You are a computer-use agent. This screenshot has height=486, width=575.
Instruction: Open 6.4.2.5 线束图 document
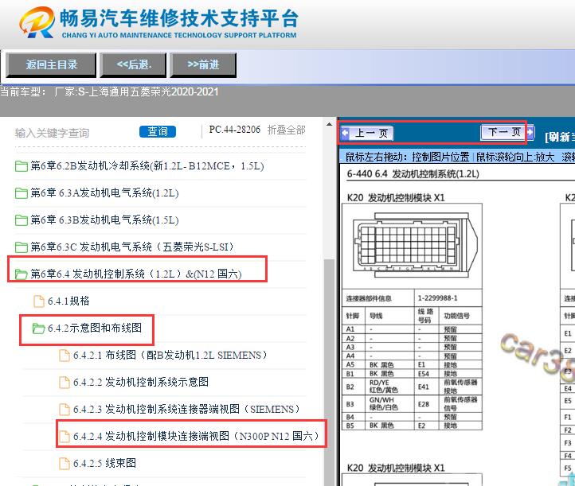(104, 463)
